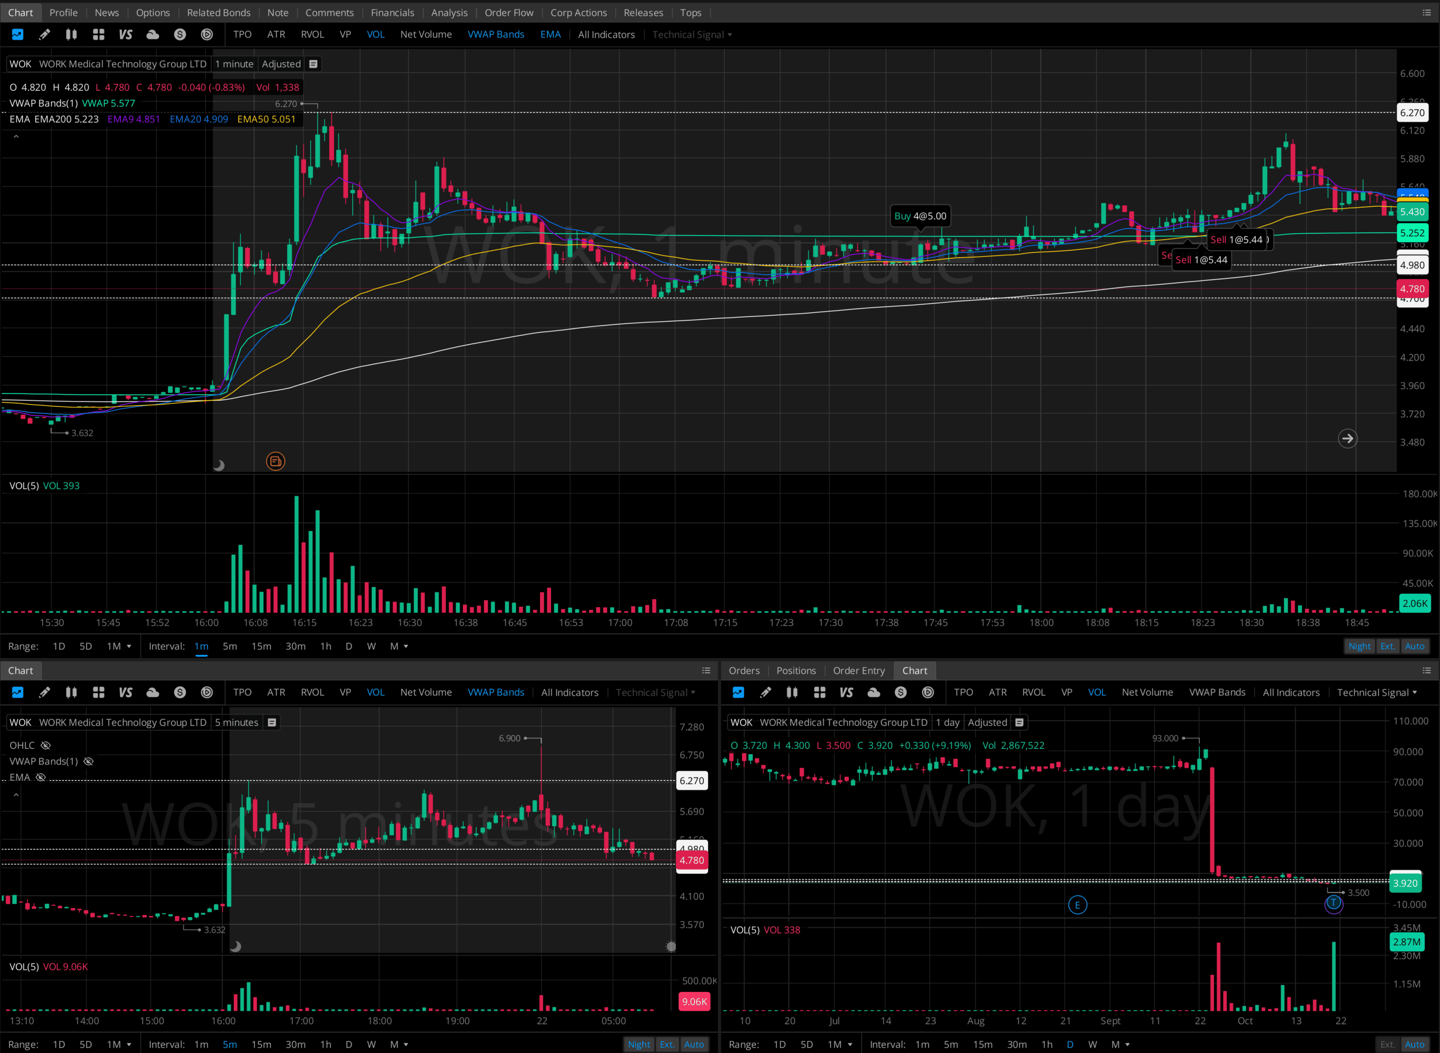
Task: Open multi-chart grid layout in top toolbar
Action: [98, 34]
